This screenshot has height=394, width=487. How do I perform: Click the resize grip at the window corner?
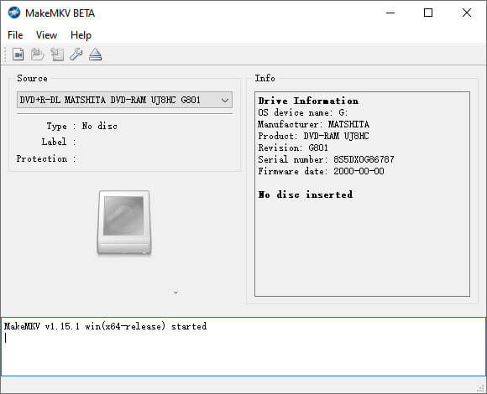pos(481,387)
